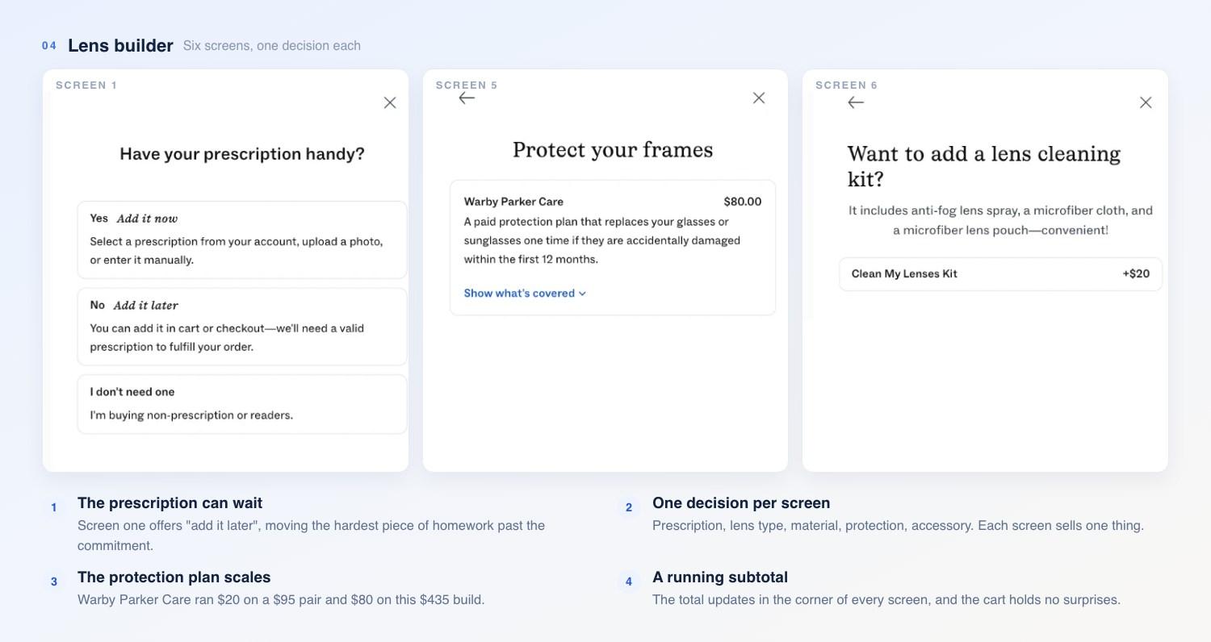Click the +$20 price text
The height and width of the screenshot is (642, 1211).
coord(1136,274)
